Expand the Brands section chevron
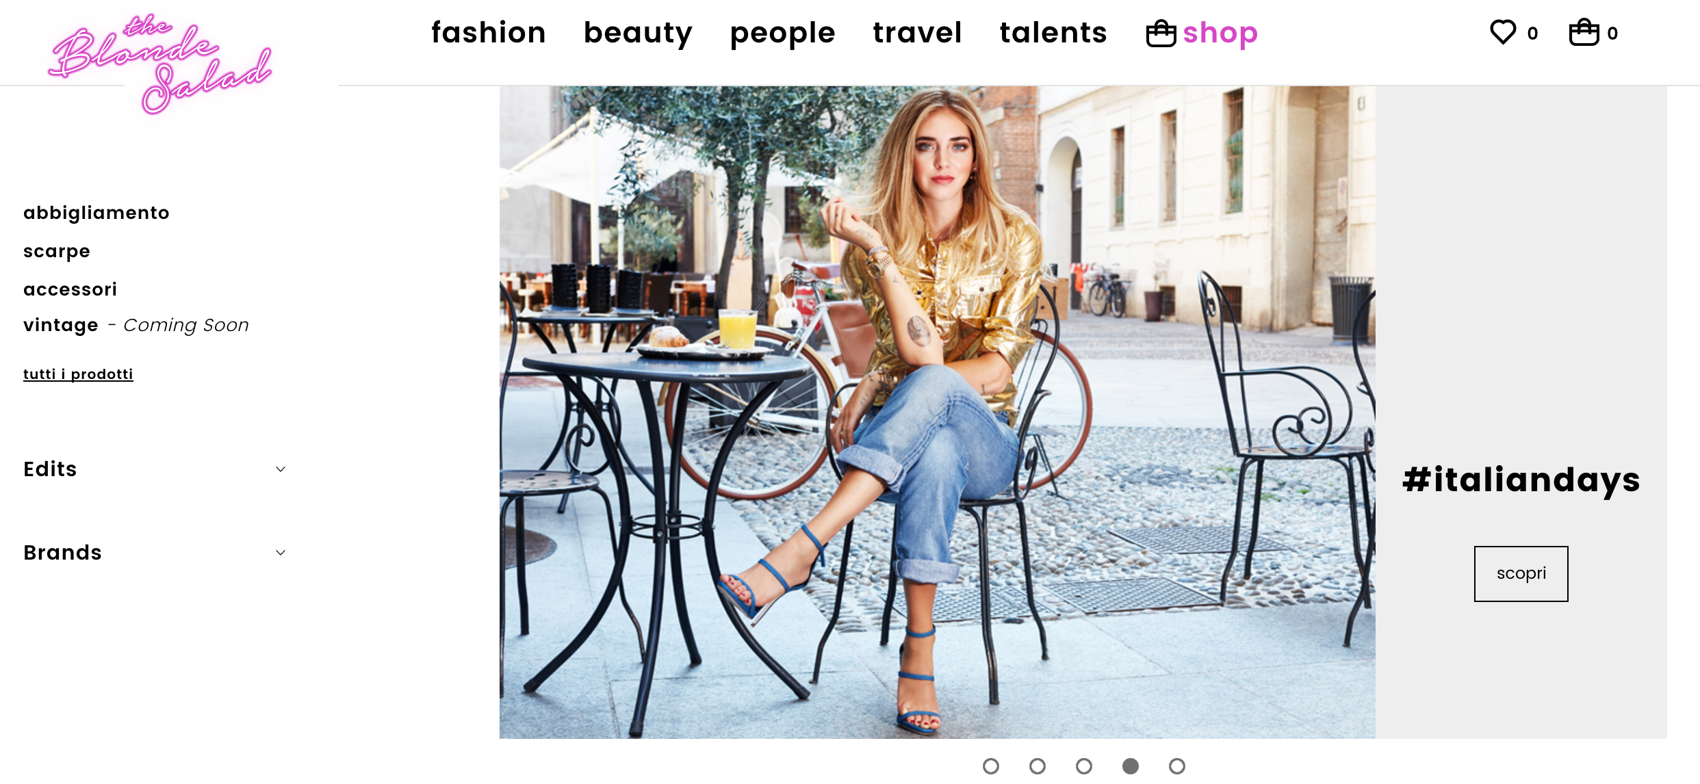The image size is (1700, 784). point(281,553)
